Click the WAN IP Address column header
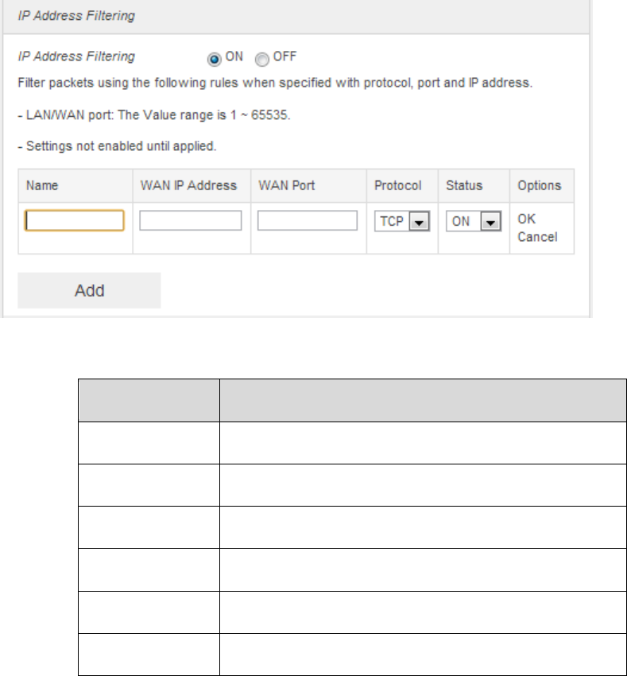The height and width of the screenshot is (676, 627). pyautogui.click(x=188, y=185)
